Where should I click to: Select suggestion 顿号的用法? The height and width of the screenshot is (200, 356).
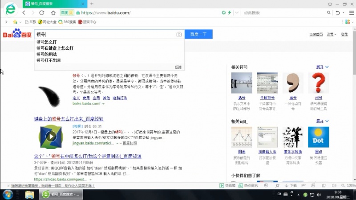(x=47, y=54)
